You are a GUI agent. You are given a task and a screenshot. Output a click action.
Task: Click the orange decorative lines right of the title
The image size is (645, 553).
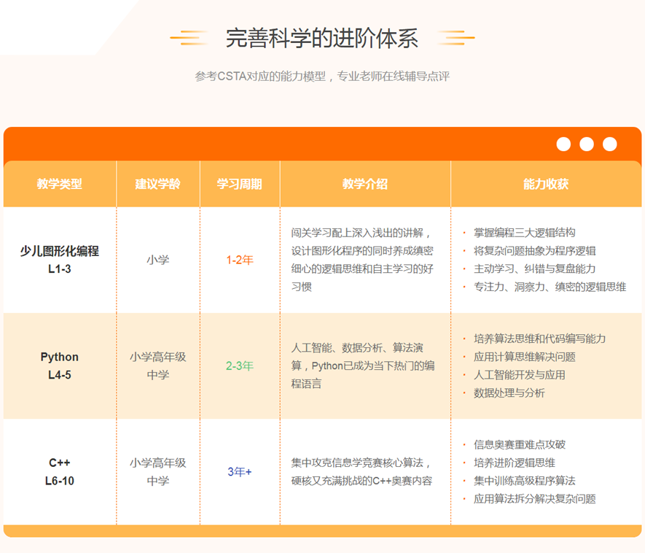point(457,38)
